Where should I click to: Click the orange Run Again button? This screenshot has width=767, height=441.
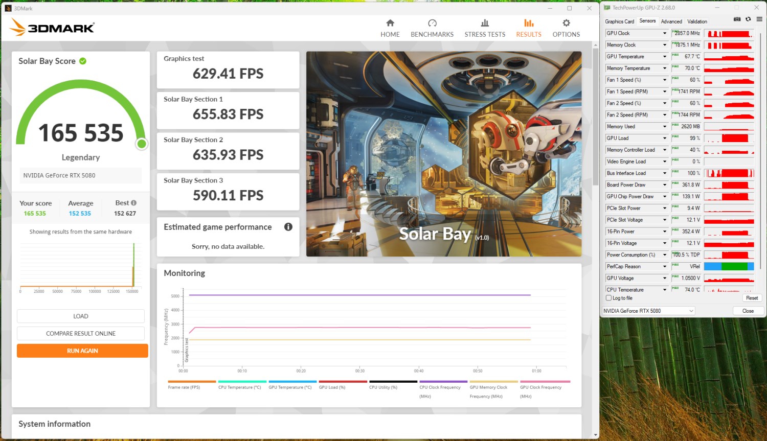click(82, 351)
